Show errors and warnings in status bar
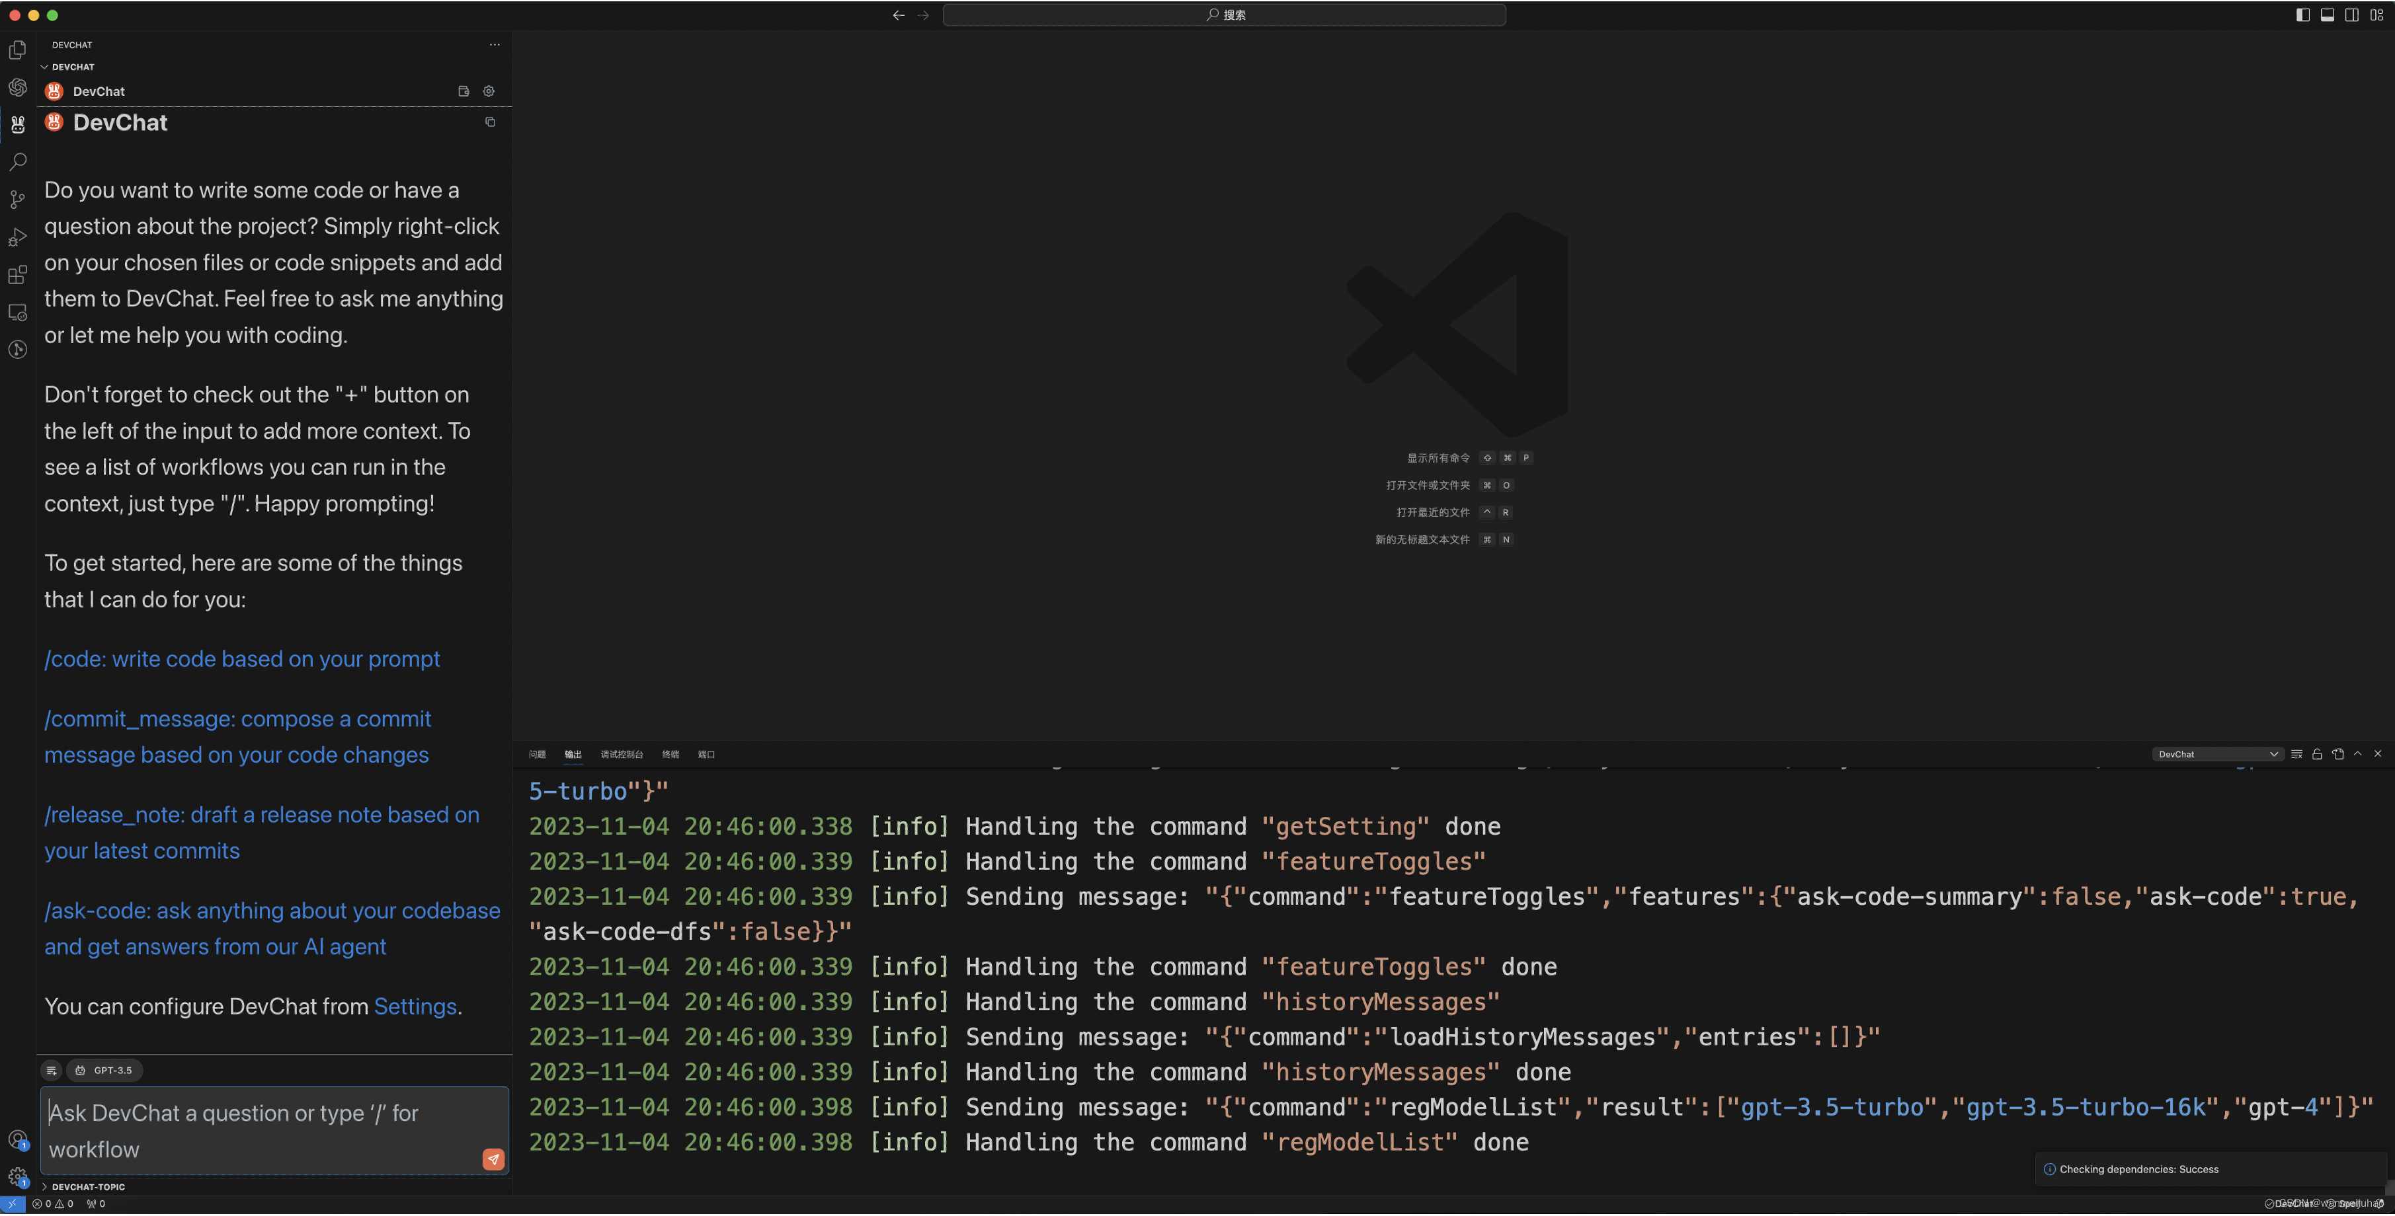Viewport: 2395px width, 1216px height. coord(52,1204)
